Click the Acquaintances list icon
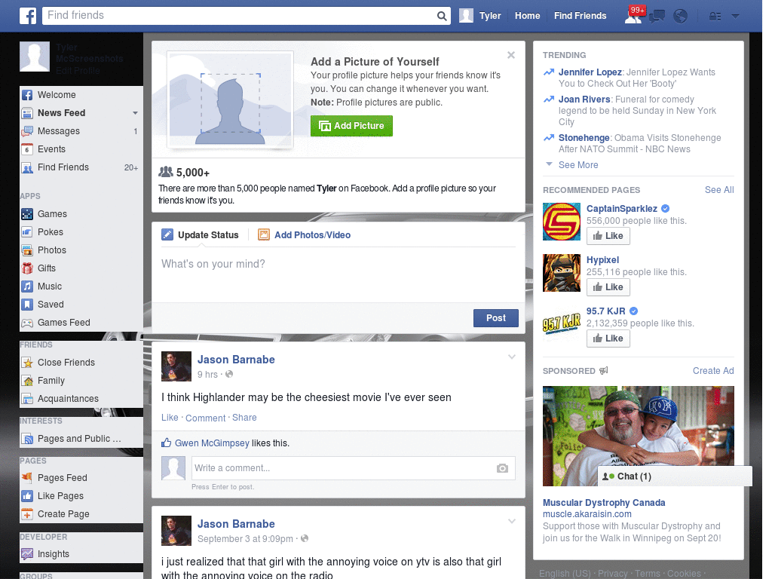 [27, 399]
